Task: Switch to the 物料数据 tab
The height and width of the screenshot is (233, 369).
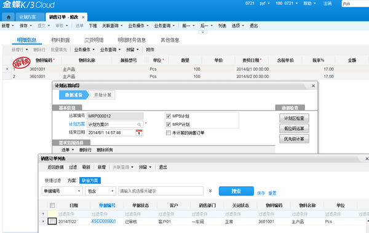Action: (60, 40)
